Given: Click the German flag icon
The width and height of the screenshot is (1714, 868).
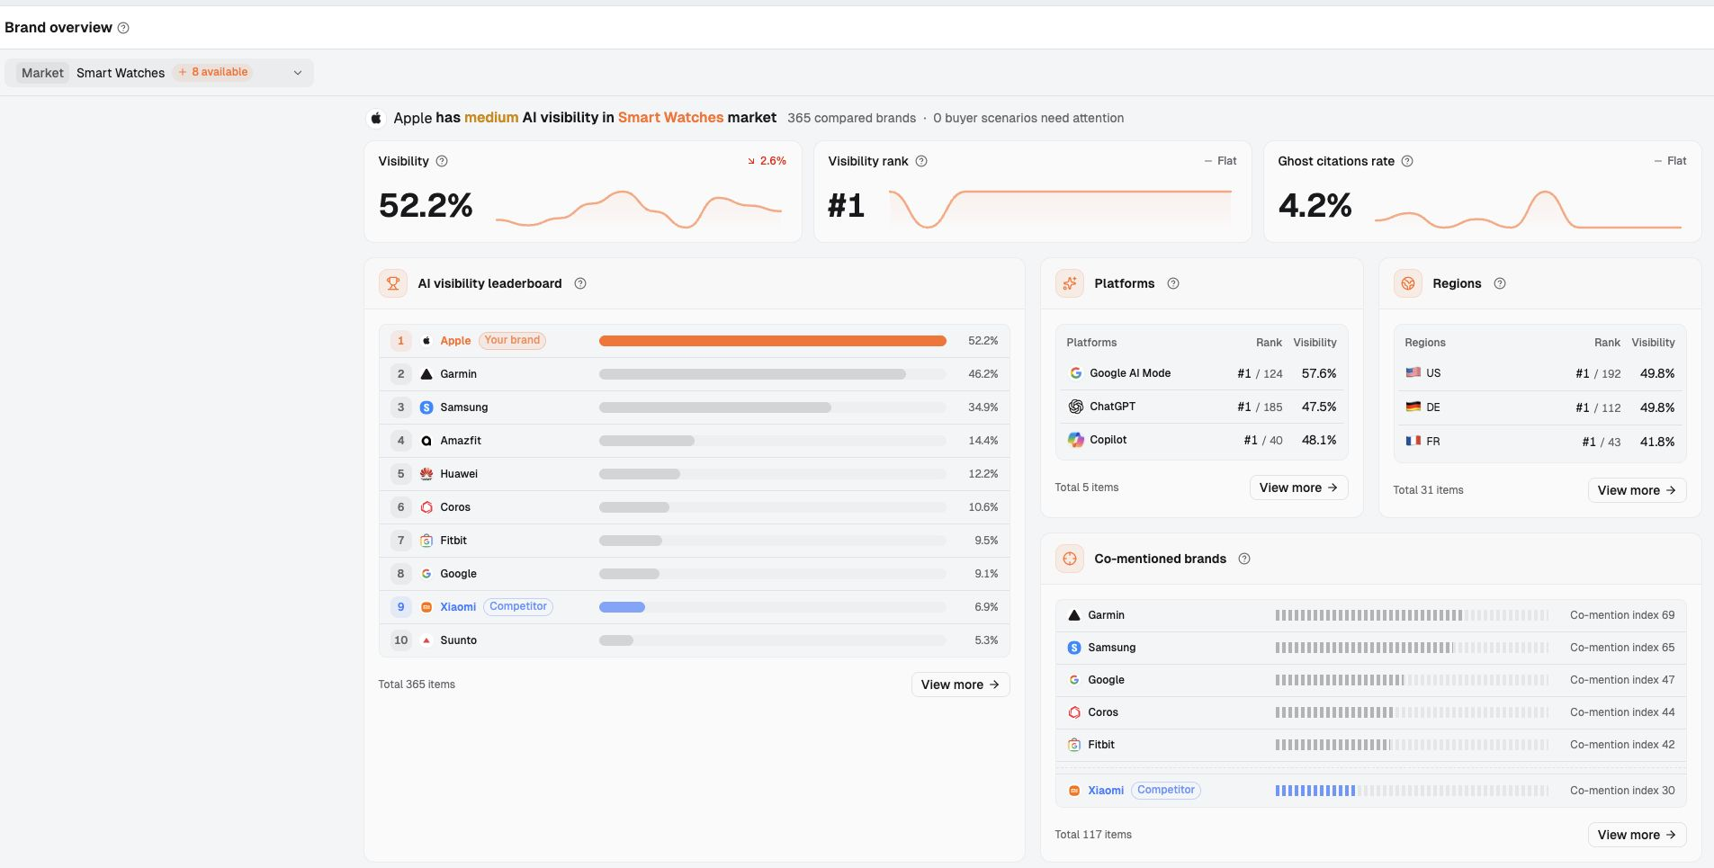Looking at the screenshot, I should click(x=1413, y=407).
